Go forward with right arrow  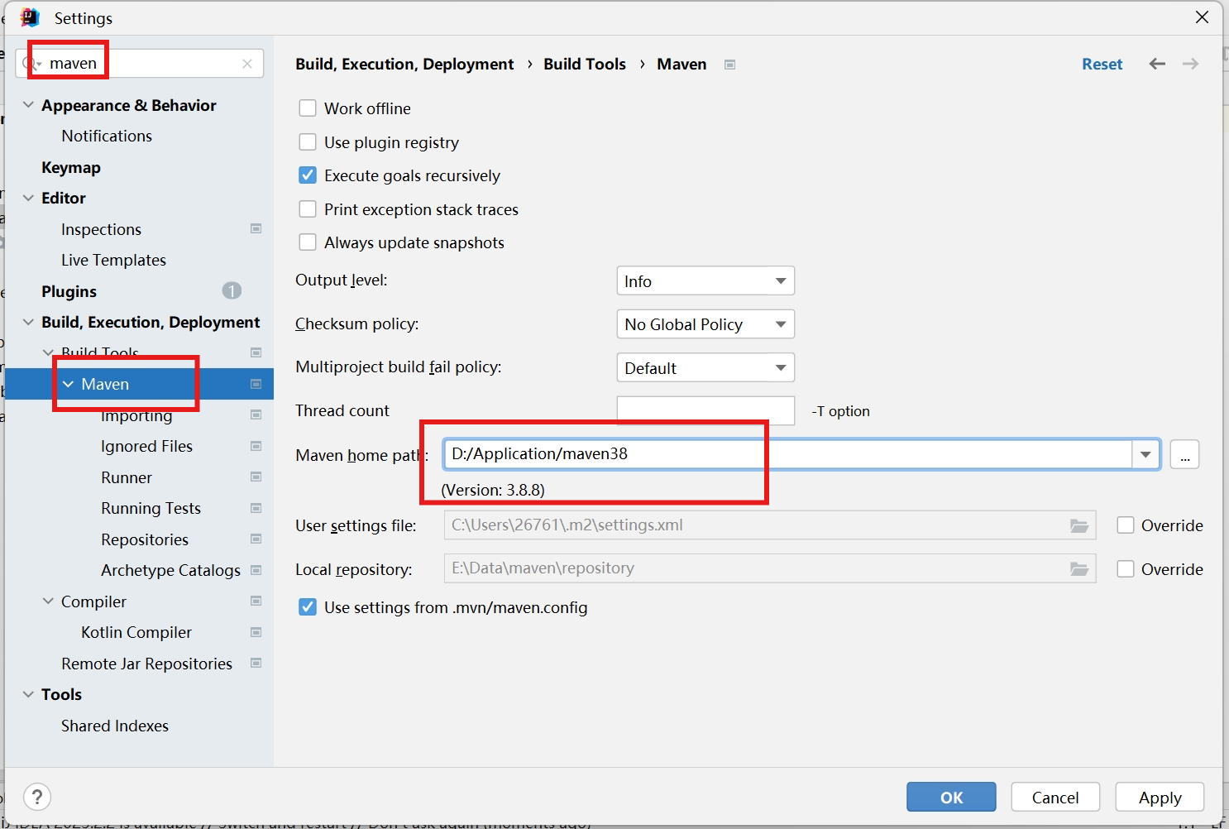tap(1190, 64)
